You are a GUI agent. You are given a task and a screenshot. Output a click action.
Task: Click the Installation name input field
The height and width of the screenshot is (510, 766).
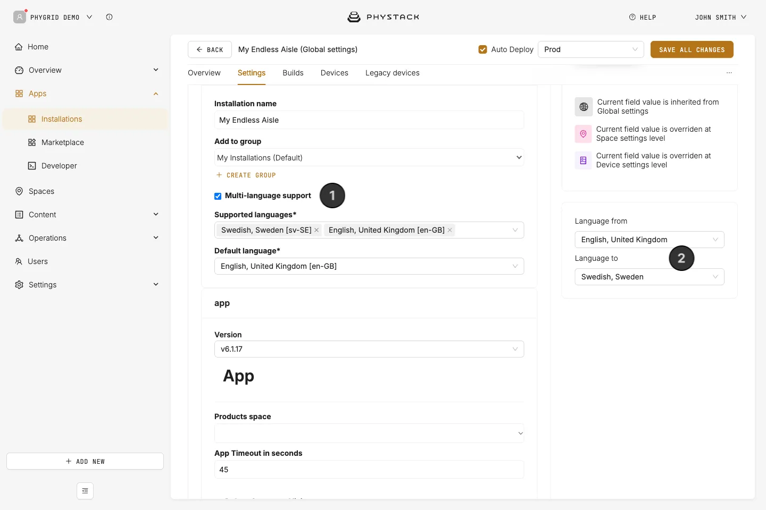[369, 120]
